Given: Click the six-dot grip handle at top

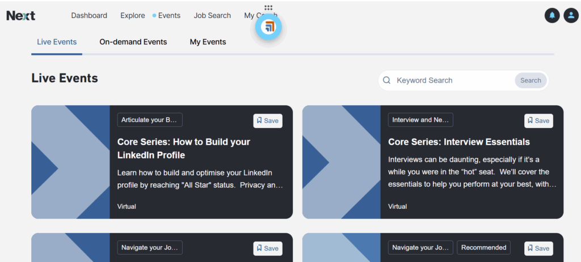Looking at the screenshot, I should pos(268,8).
